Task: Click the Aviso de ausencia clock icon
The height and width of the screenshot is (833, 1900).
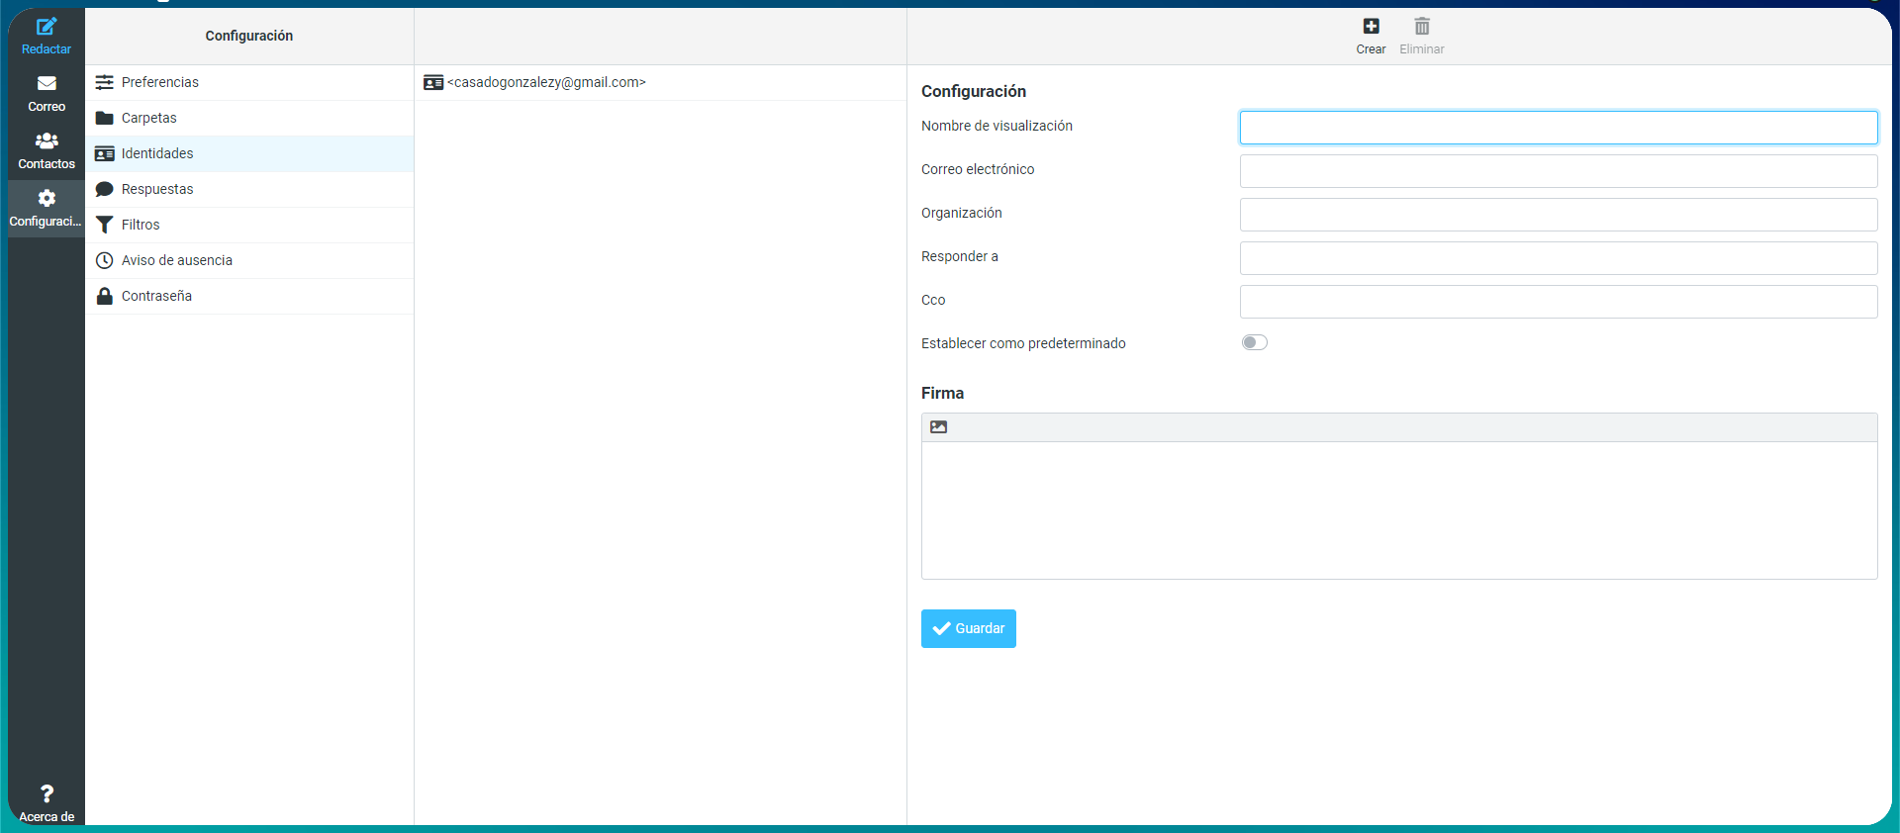Action: click(x=104, y=260)
